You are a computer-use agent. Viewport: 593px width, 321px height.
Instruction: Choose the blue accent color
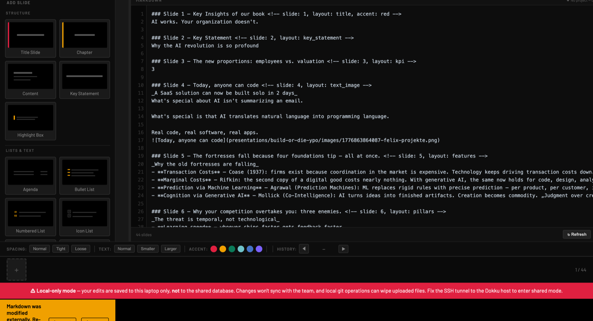pos(250,249)
